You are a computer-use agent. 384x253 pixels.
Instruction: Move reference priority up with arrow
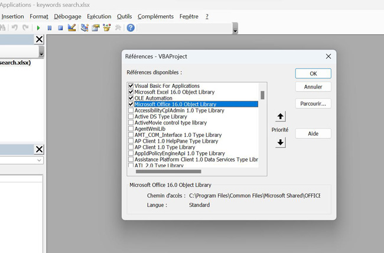281,117
